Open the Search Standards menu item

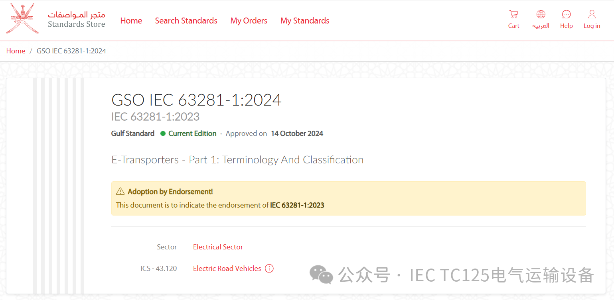click(x=186, y=21)
